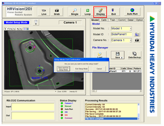Click Exit Setup Mode in dialog
Screen dimensions: 164x126
coord(81,69)
